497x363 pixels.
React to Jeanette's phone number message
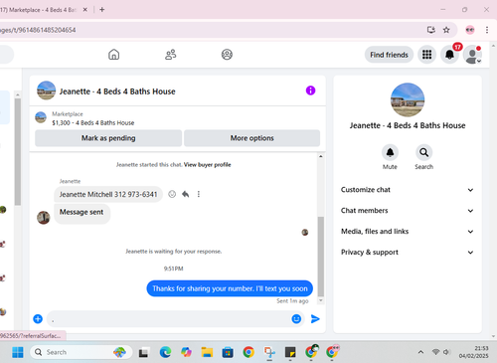click(x=172, y=194)
